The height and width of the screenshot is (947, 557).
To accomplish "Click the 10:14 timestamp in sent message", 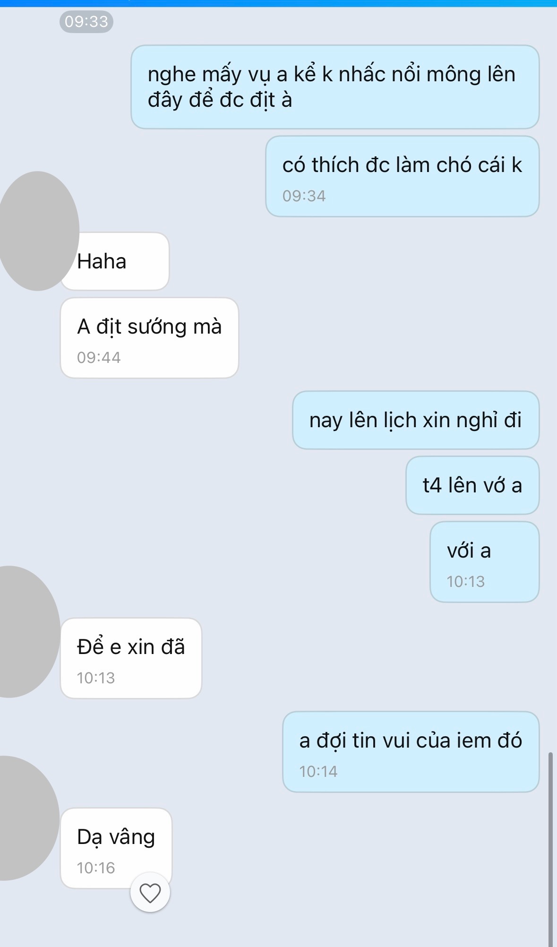I will (318, 771).
